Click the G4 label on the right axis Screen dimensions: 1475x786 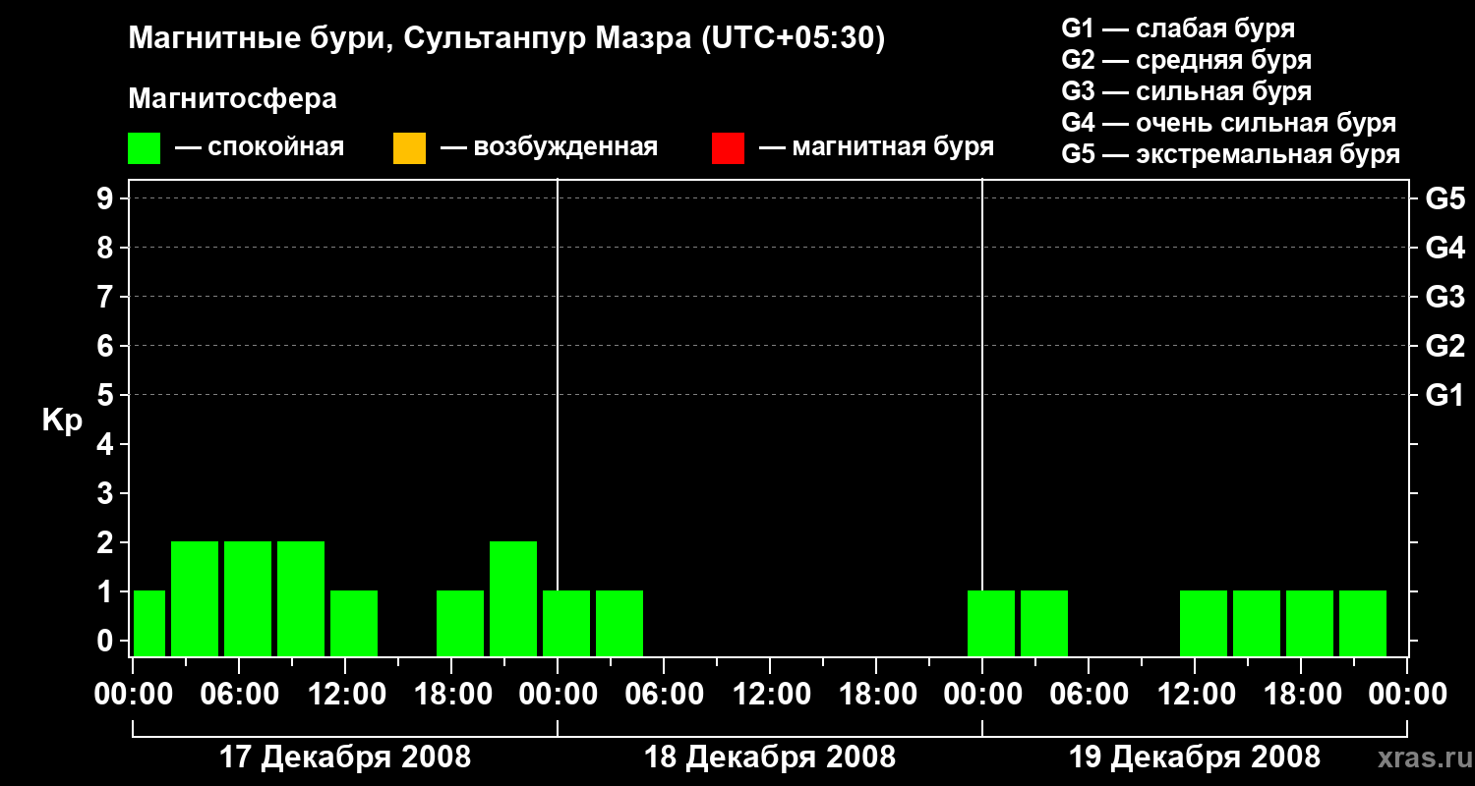pyautogui.click(x=1445, y=248)
